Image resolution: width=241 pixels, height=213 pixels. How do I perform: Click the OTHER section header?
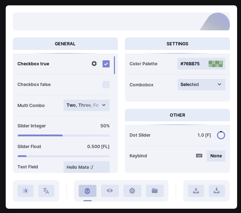177,115
